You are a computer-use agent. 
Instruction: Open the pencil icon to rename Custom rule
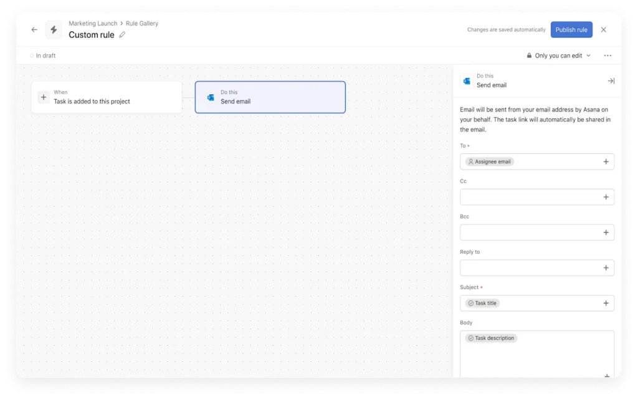[121, 35]
